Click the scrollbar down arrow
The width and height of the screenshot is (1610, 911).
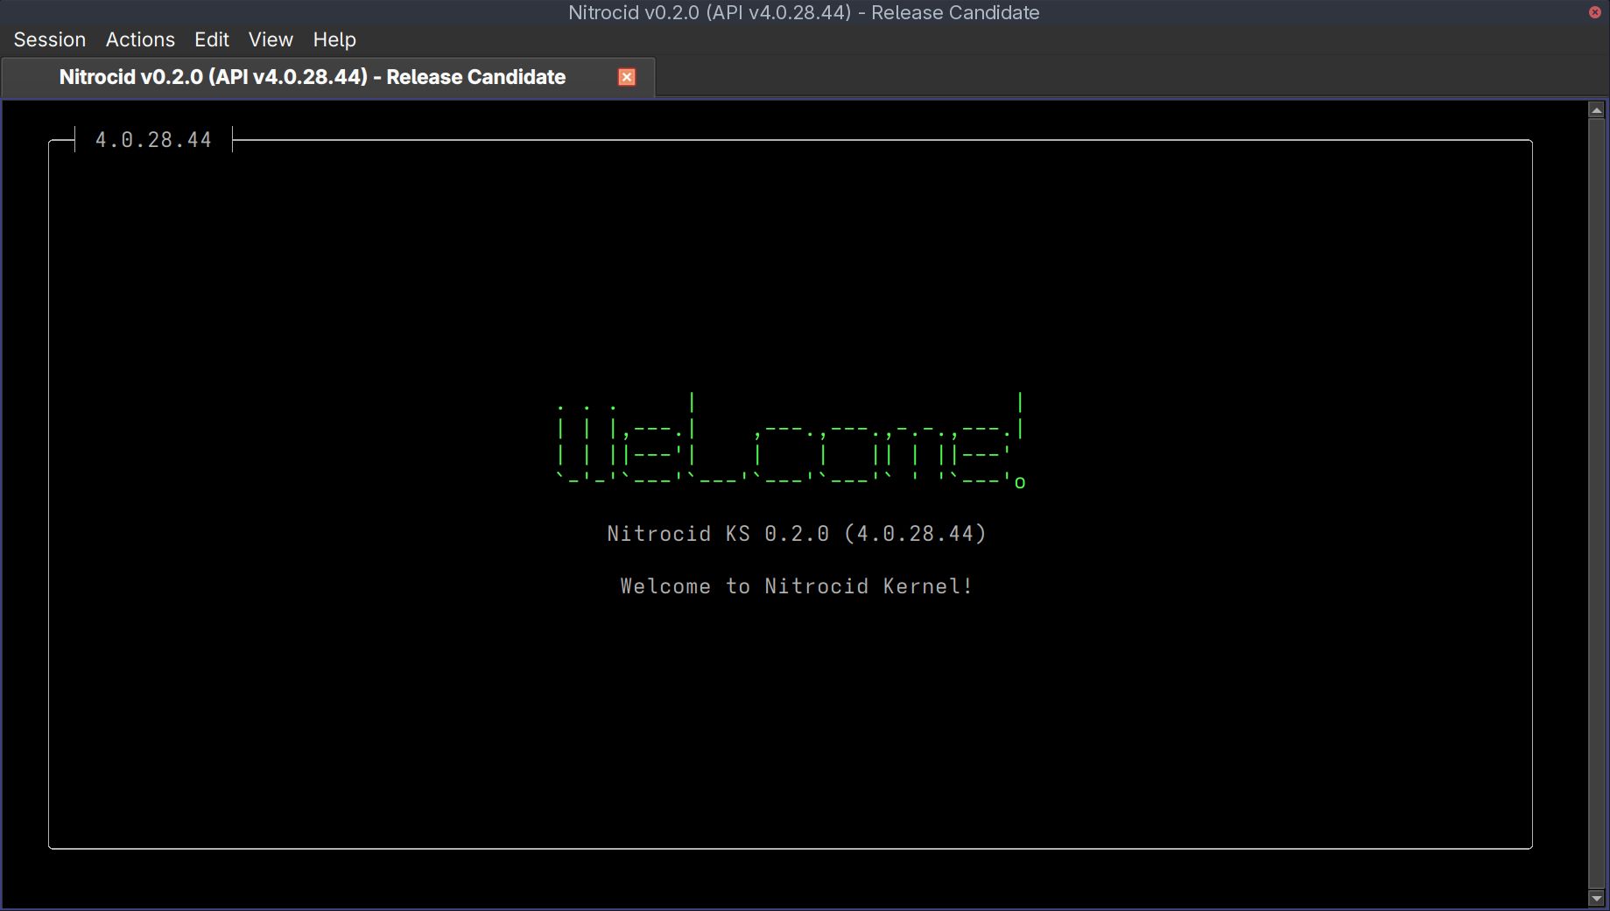pos(1596,899)
